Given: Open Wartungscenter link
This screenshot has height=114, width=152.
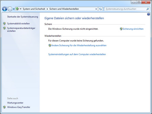Looking at the screenshot, I should click(15, 103).
